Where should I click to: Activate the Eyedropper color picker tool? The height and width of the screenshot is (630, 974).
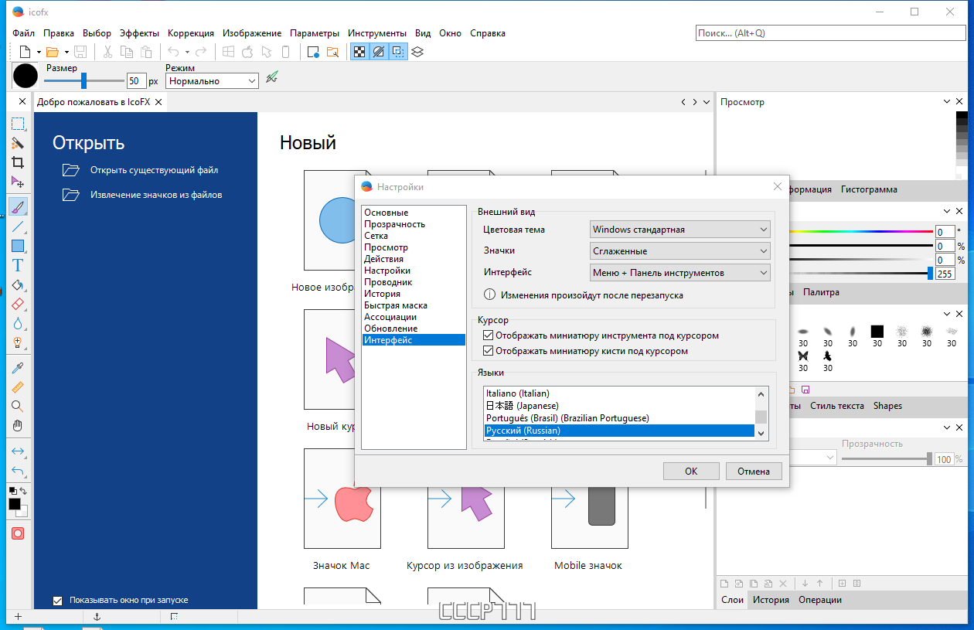[x=17, y=368]
